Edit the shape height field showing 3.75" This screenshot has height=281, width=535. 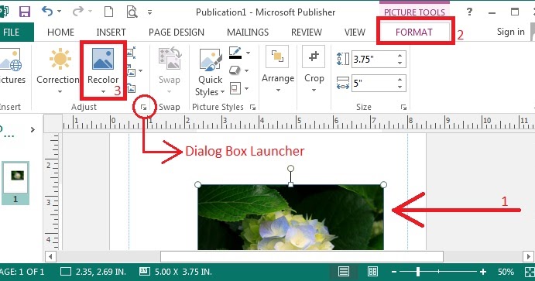tap(373, 60)
